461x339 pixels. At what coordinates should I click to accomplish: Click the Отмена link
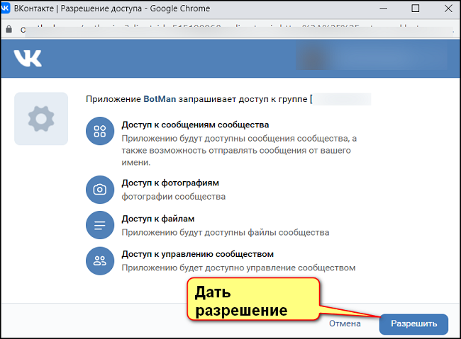345,323
